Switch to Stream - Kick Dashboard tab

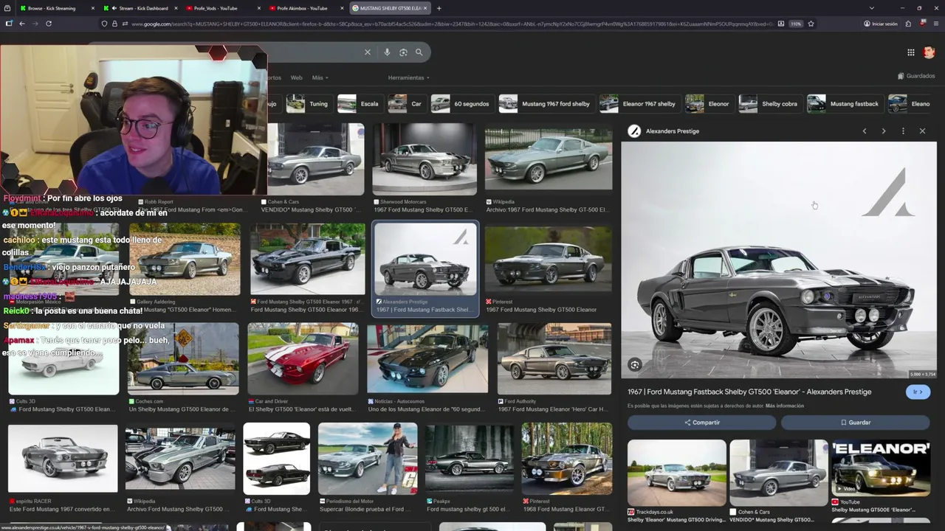click(x=140, y=8)
